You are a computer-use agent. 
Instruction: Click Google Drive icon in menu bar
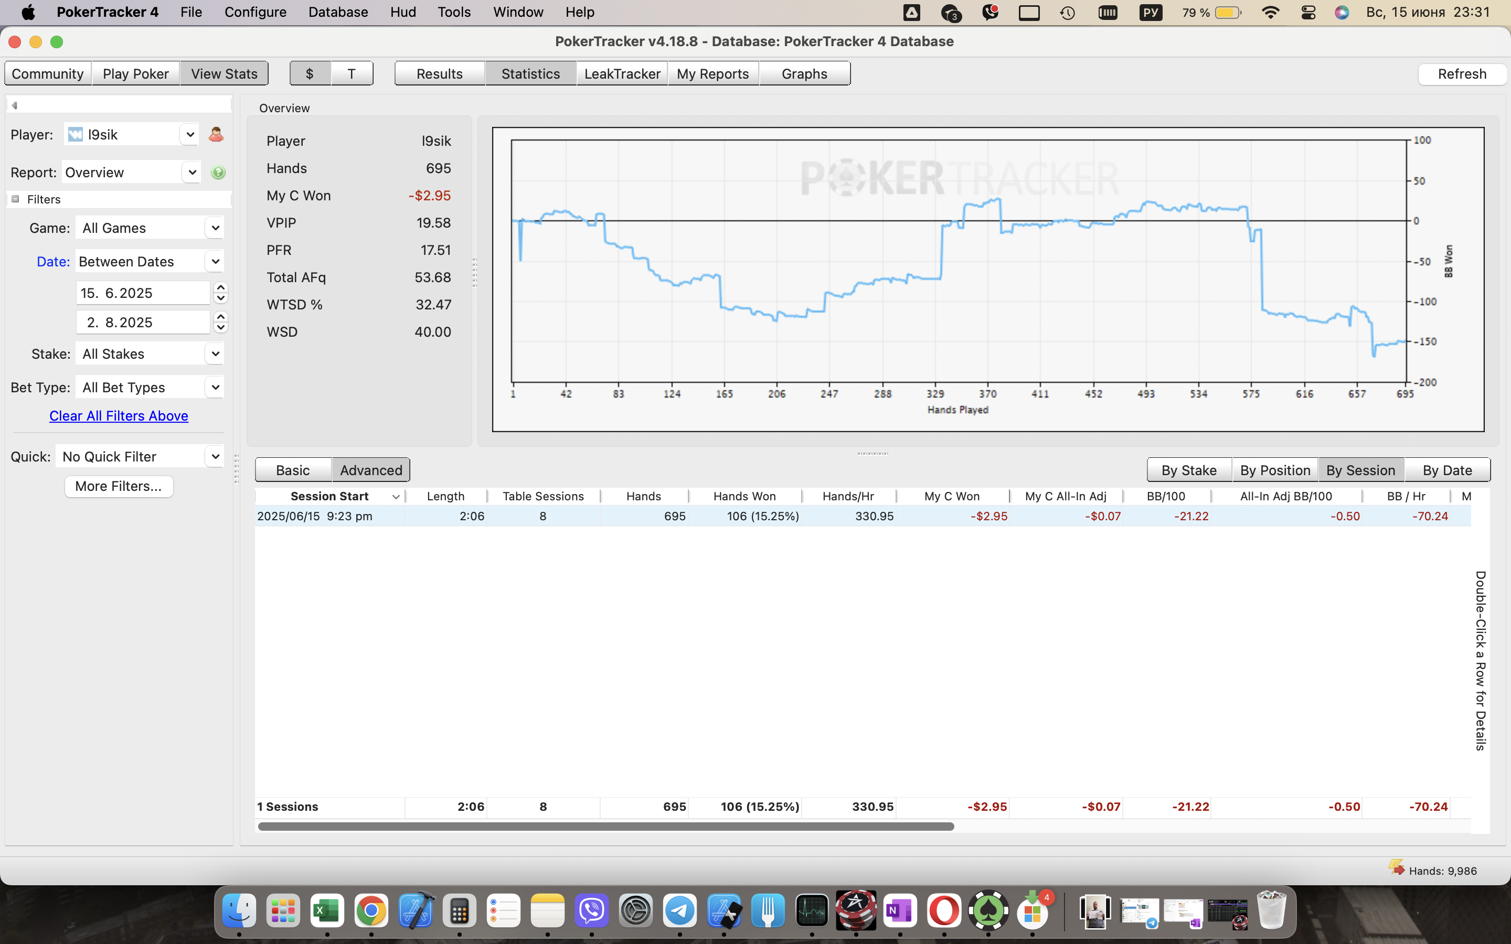(x=912, y=13)
